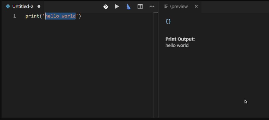The width and height of the screenshot is (269, 120).
Task: Click the Python logo on Untitled-2 tab
Action: coord(8,7)
